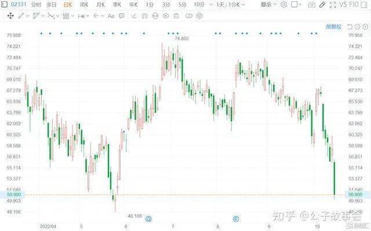Viewport: 371px width, 231px height.
Task: Add a comment note annotation
Action: [x=121, y=16]
